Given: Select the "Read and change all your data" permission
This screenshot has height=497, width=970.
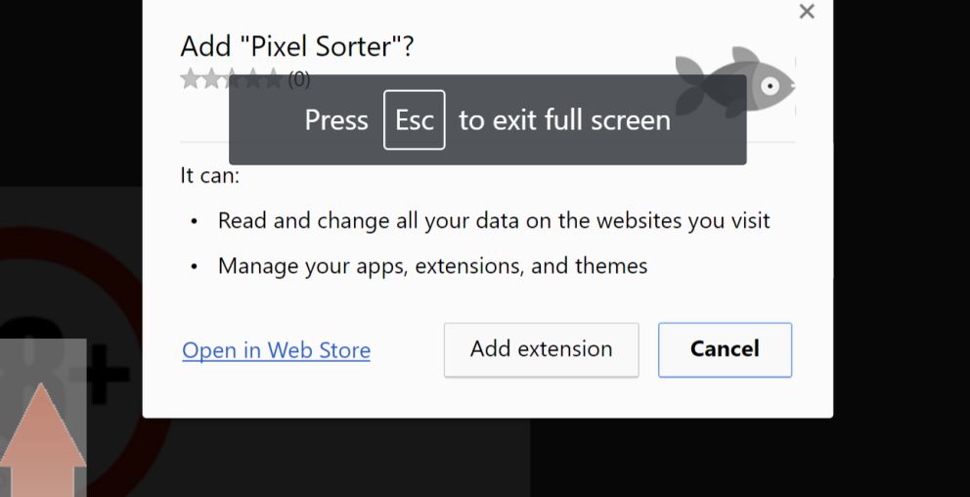Looking at the screenshot, I should point(494,221).
